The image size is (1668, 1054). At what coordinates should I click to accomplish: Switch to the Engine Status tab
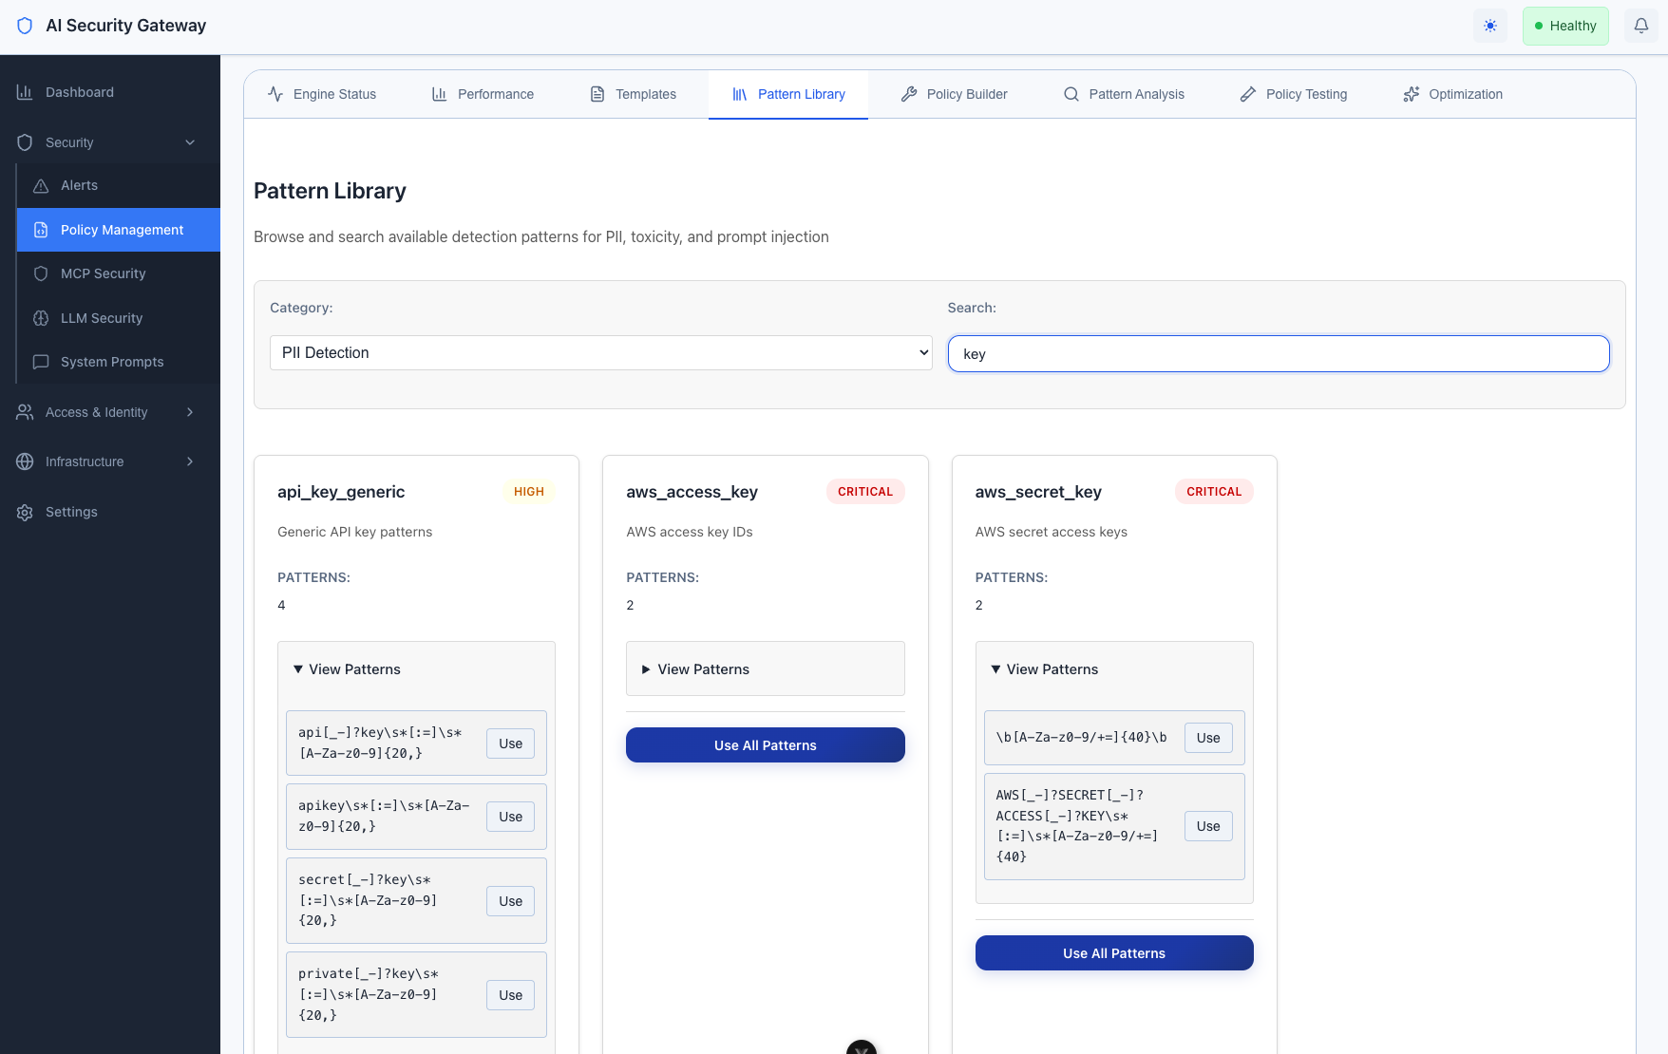point(322,94)
